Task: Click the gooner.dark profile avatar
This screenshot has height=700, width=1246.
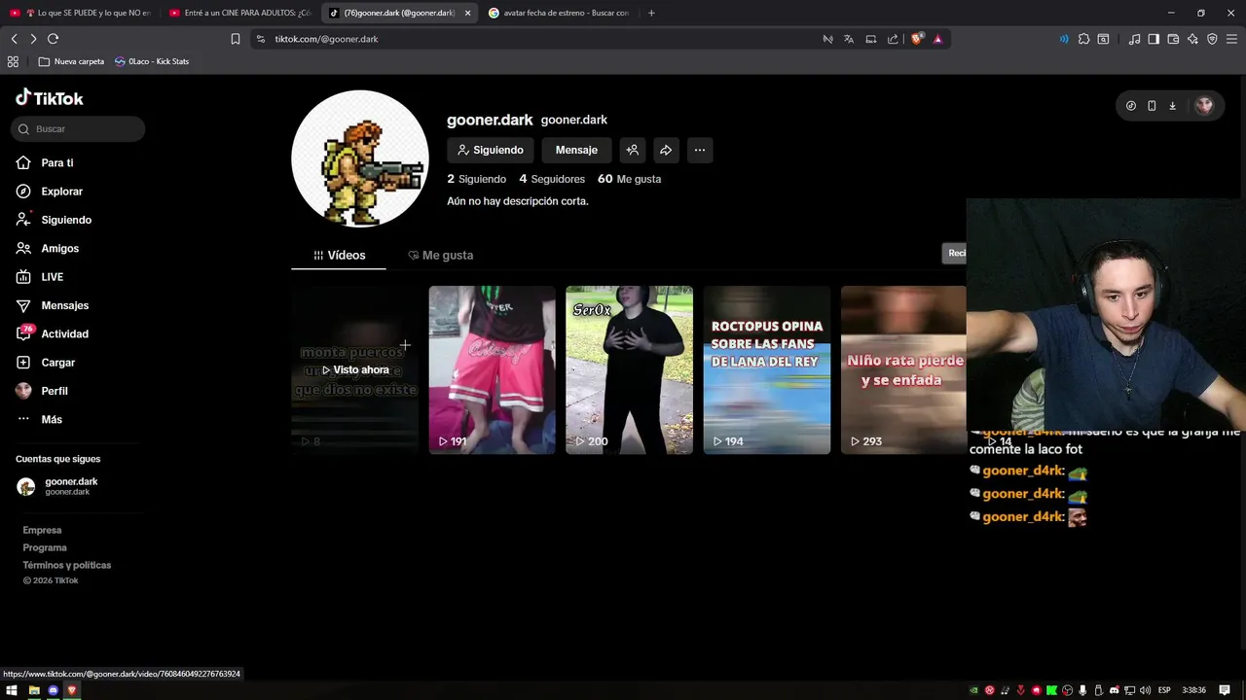Action: pyautogui.click(x=360, y=158)
